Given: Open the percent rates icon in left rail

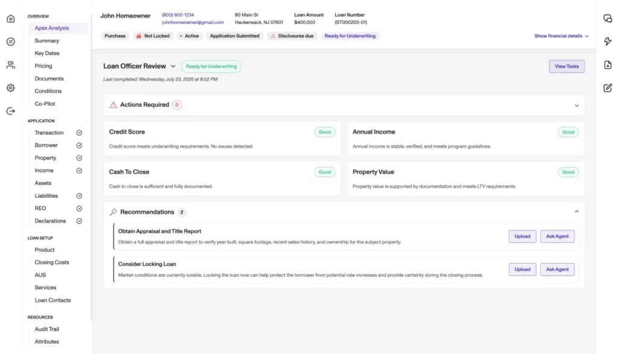Looking at the screenshot, I should 10,42.
